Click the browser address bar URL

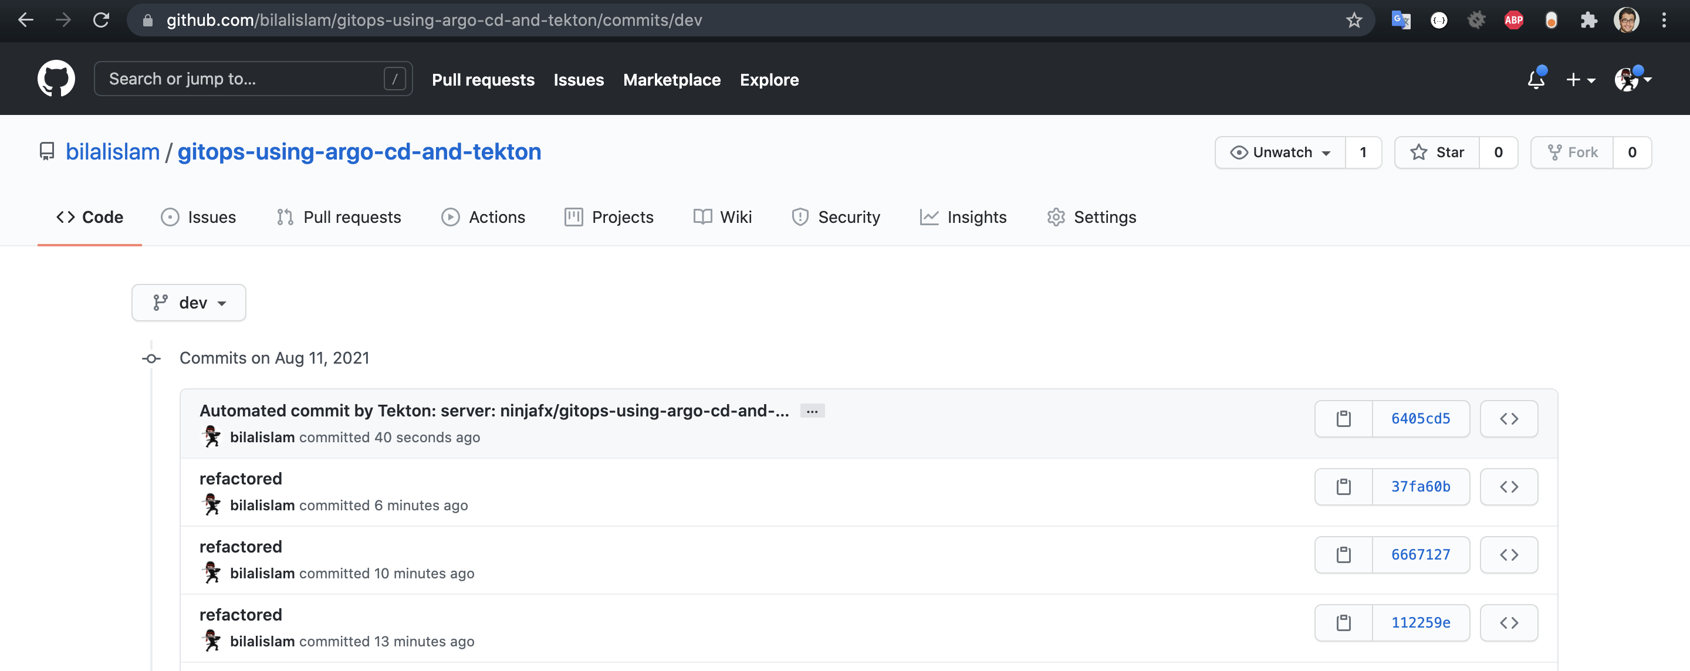point(434,21)
